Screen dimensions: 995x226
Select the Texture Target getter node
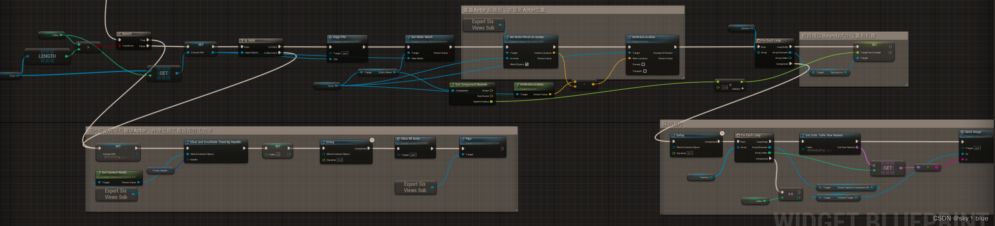tap(838, 198)
